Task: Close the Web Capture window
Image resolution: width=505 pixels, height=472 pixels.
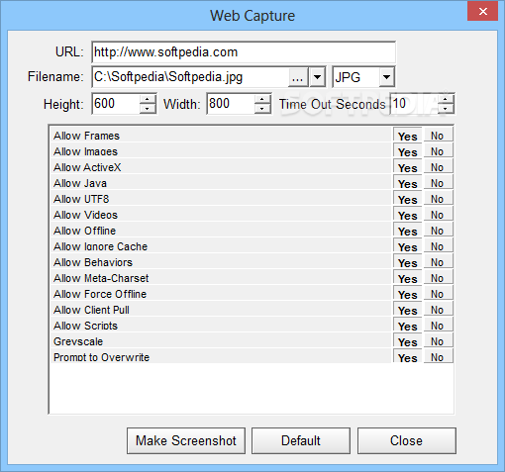Action: tap(482, 12)
